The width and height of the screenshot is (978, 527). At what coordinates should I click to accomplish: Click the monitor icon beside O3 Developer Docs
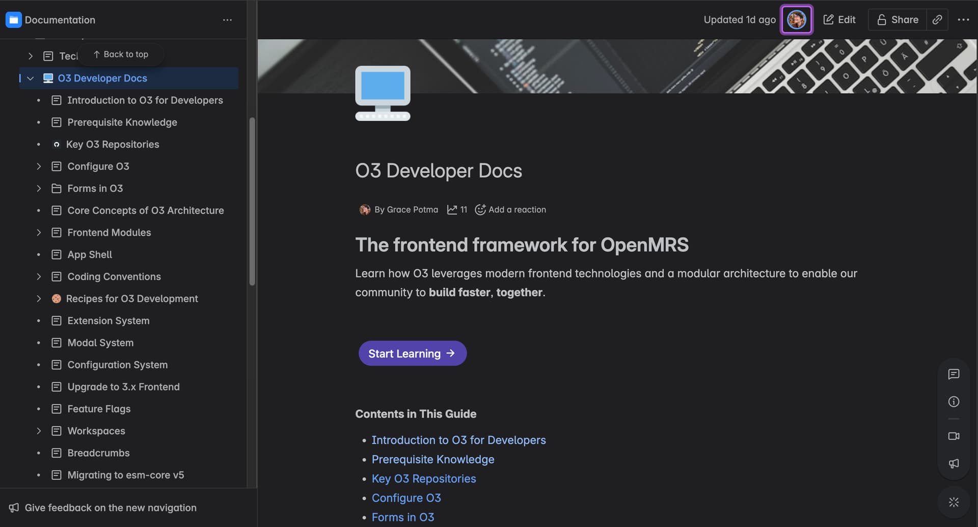[48, 78]
